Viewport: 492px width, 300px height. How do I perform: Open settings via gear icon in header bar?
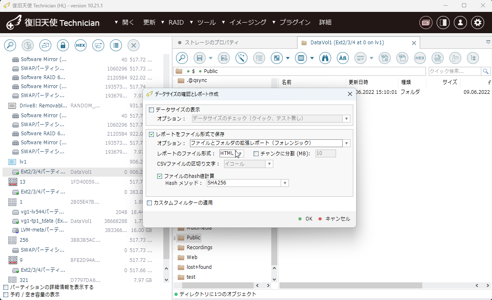478,23
